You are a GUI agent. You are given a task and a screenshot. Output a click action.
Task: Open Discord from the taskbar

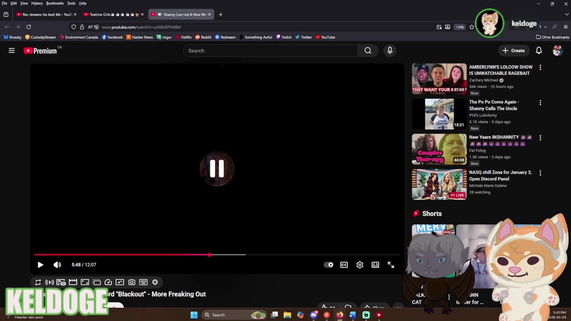click(314, 315)
